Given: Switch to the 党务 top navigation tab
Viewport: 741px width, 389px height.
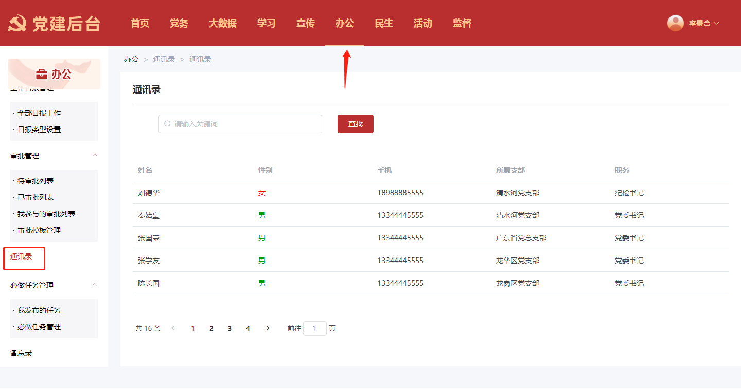Looking at the screenshot, I should (x=179, y=23).
